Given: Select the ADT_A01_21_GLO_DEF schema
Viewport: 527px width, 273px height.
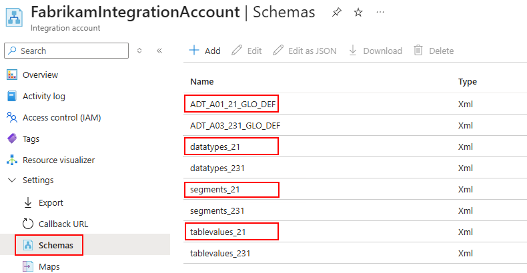Looking at the screenshot, I should (x=233, y=104).
